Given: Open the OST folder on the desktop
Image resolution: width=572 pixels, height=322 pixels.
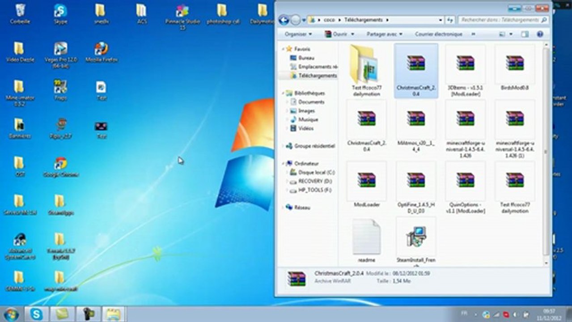Looking at the screenshot, I should click(20, 166).
